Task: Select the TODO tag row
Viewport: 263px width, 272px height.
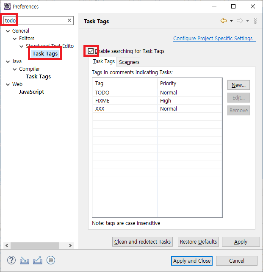Action: pos(157,92)
